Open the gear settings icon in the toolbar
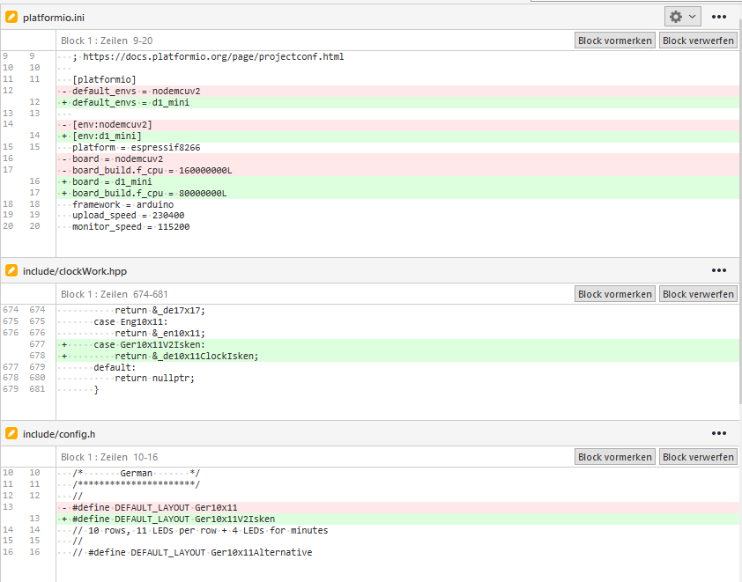The height and width of the screenshot is (582, 742). [x=673, y=16]
